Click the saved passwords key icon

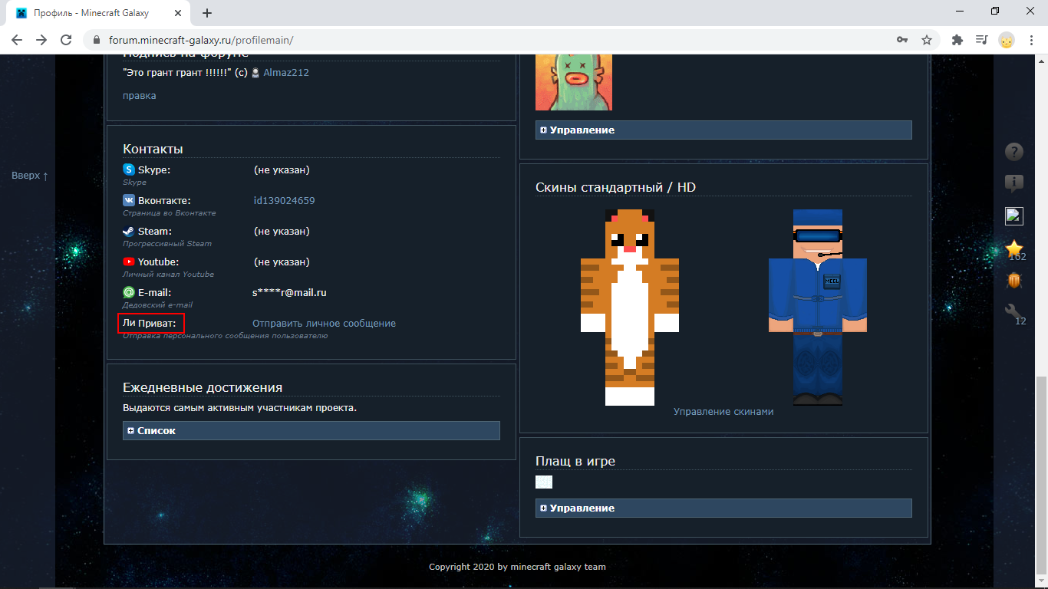pyautogui.click(x=902, y=40)
